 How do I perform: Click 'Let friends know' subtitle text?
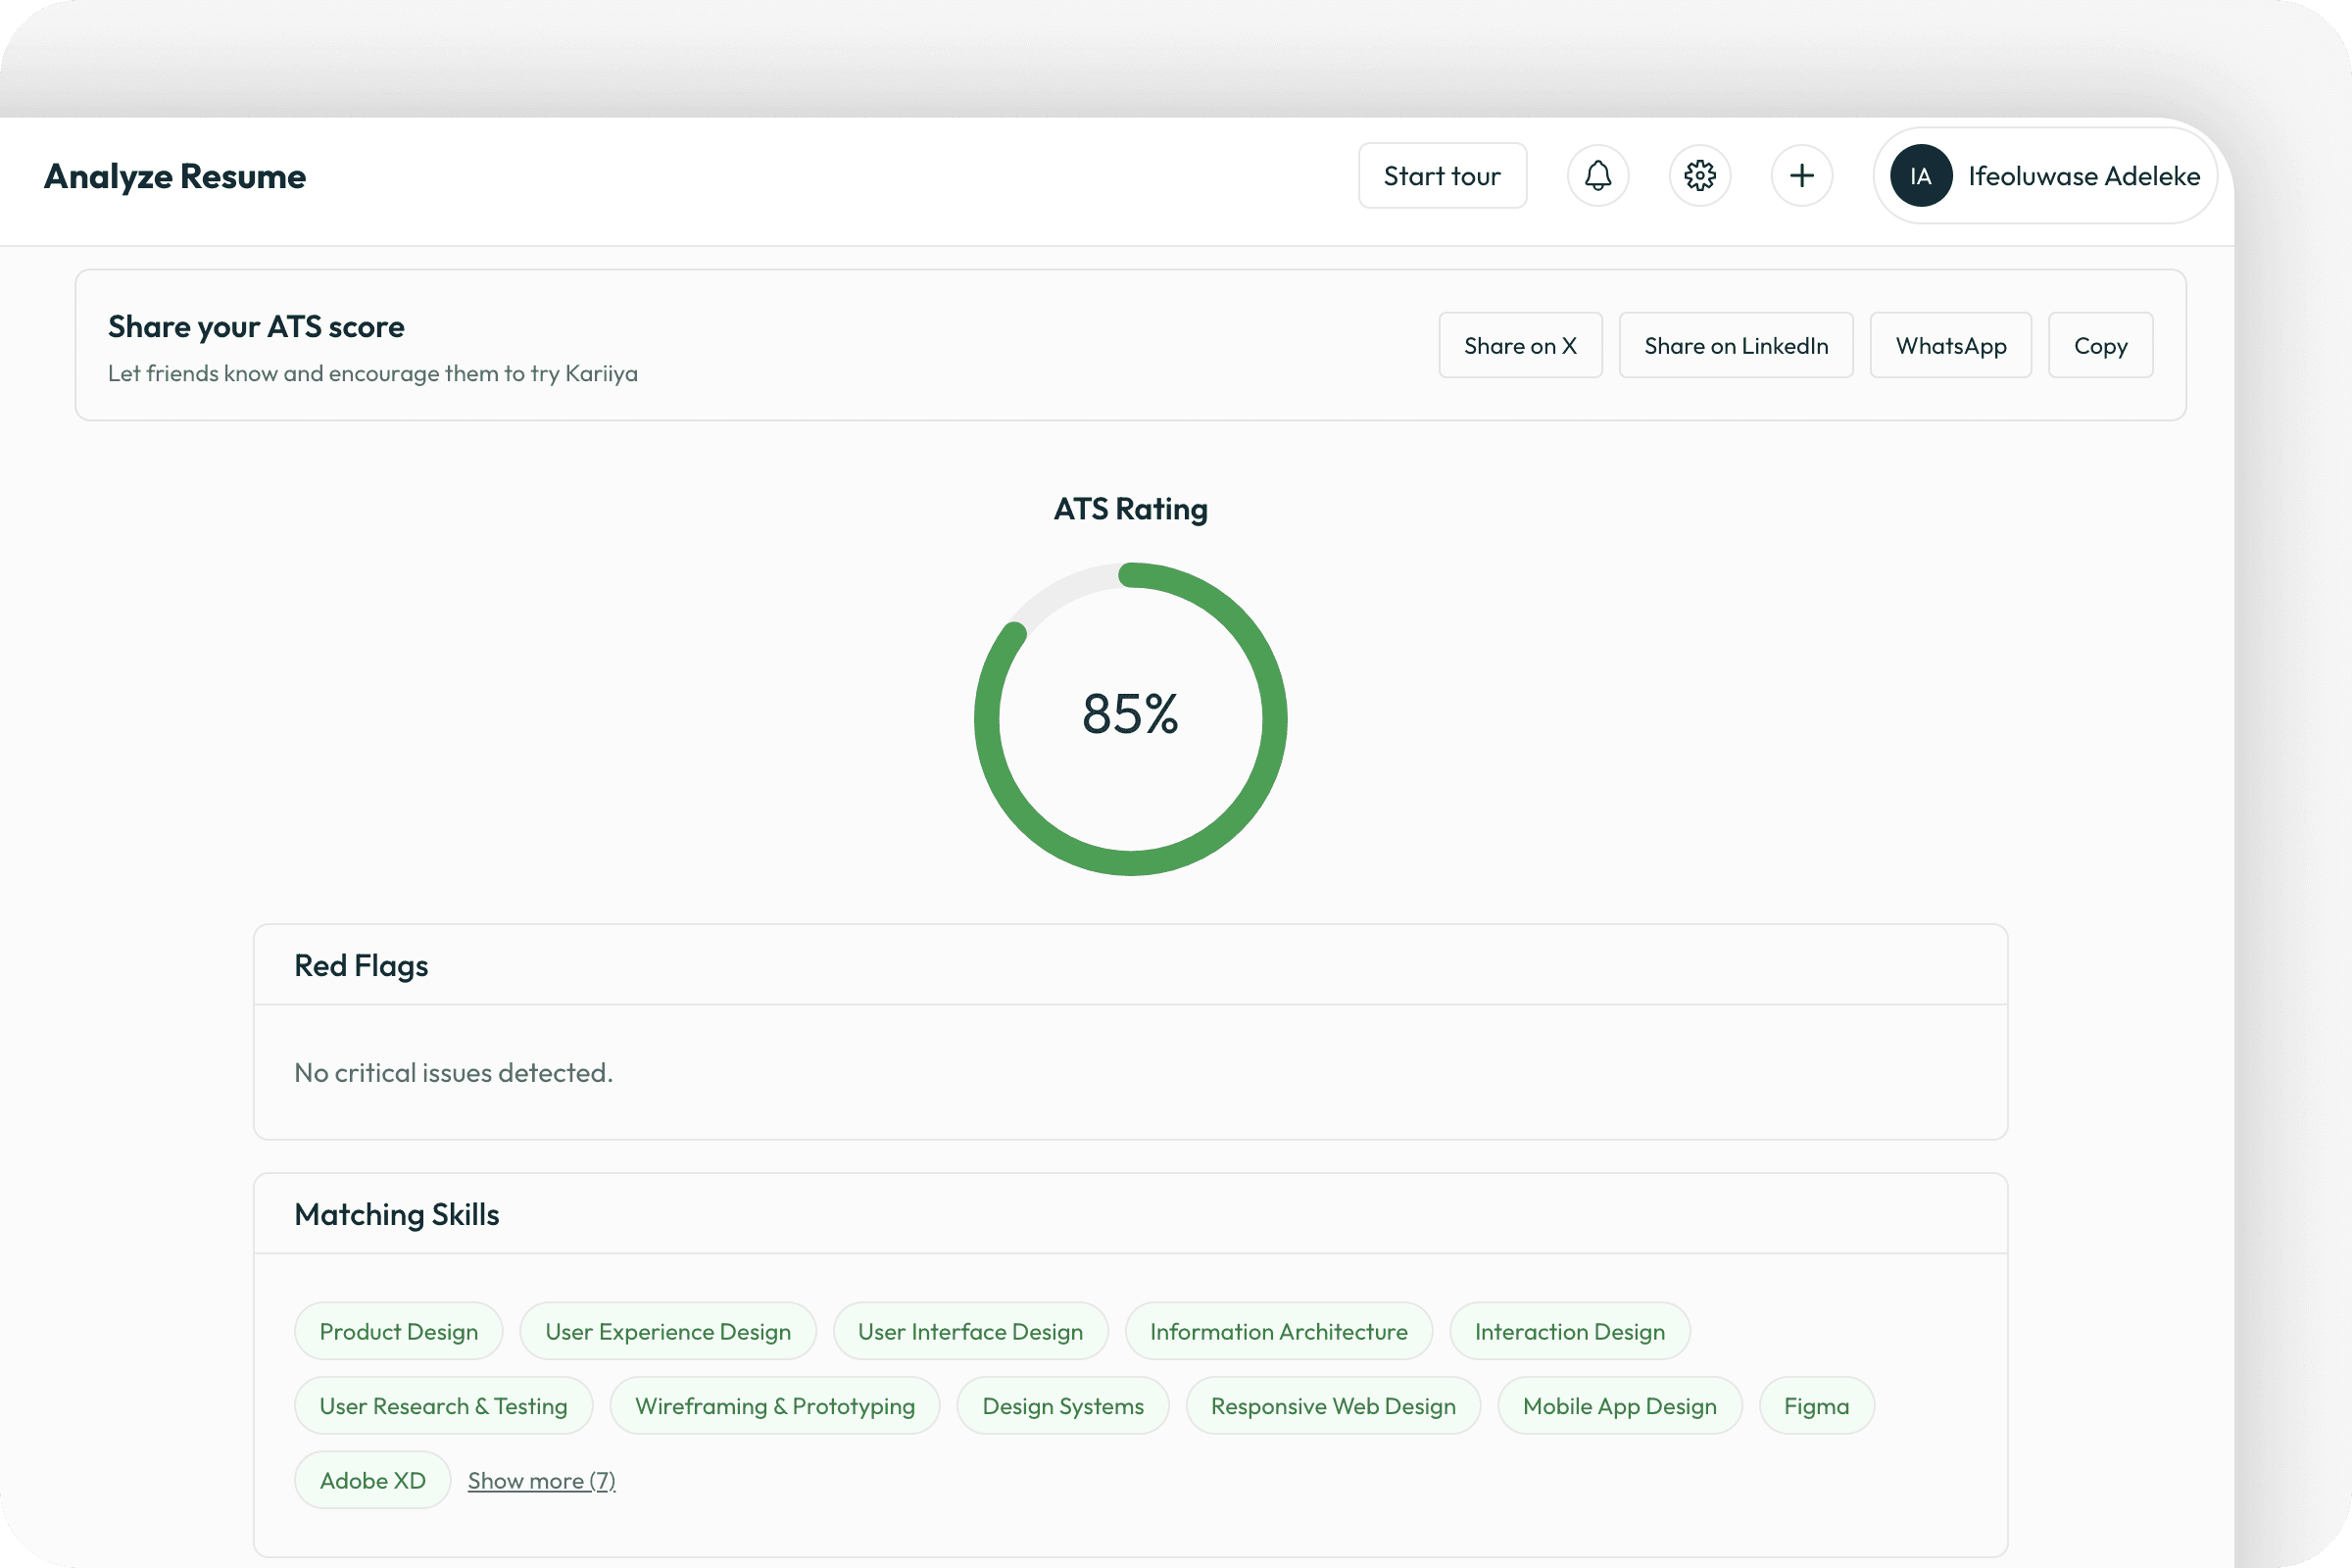[373, 373]
